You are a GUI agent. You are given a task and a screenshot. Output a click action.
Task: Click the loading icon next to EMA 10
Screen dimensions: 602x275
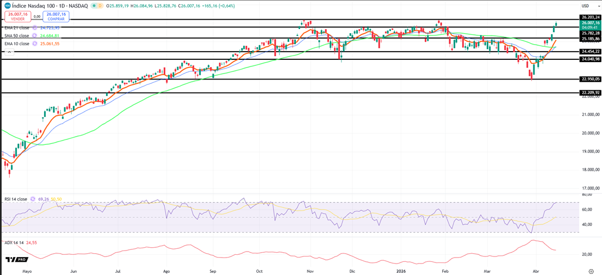(x=35, y=44)
